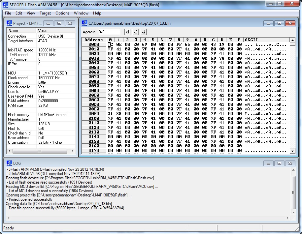Click scroll down arrow in LOG window
Image resolution: width=302 pixels, height=234 pixels.
pyautogui.click(x=293, y=213)
